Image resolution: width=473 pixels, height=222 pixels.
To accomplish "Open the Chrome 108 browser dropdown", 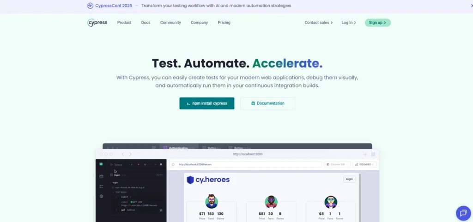I will [337, 164].
